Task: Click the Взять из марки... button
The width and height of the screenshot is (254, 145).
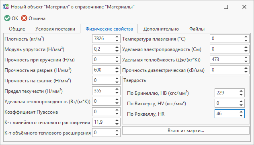Action: coord(186,131)
